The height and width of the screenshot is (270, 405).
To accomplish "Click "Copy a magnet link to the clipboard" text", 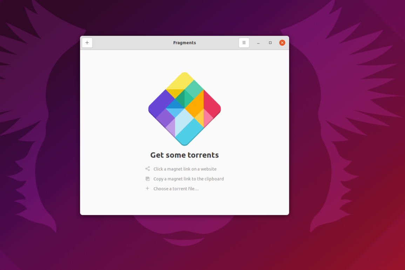I will tap(189, 179).
